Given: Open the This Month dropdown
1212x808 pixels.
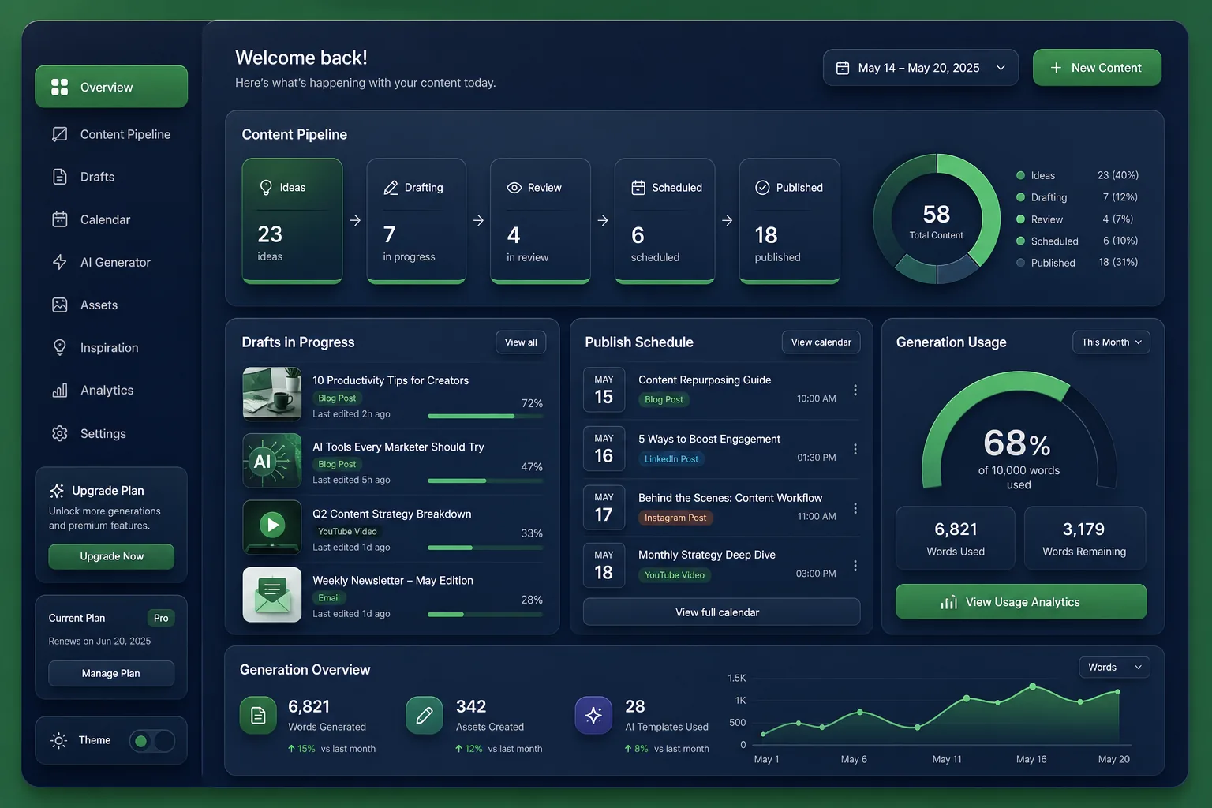Looking at the screenshot, I should pos(1111,342).
